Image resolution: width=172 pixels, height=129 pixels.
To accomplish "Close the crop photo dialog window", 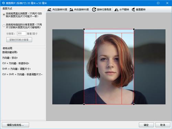I will pos(167,3).
